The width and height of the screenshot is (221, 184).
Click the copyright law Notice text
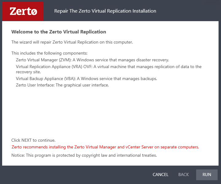[84, 155]
